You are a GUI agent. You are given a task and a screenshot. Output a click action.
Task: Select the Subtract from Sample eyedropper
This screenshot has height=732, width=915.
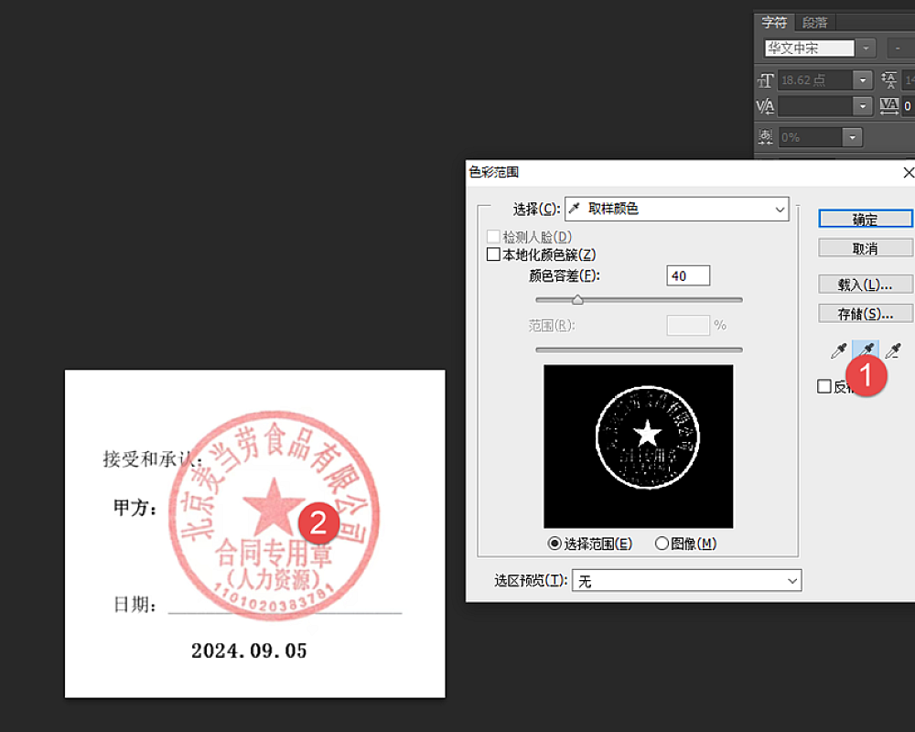[894, 351]
